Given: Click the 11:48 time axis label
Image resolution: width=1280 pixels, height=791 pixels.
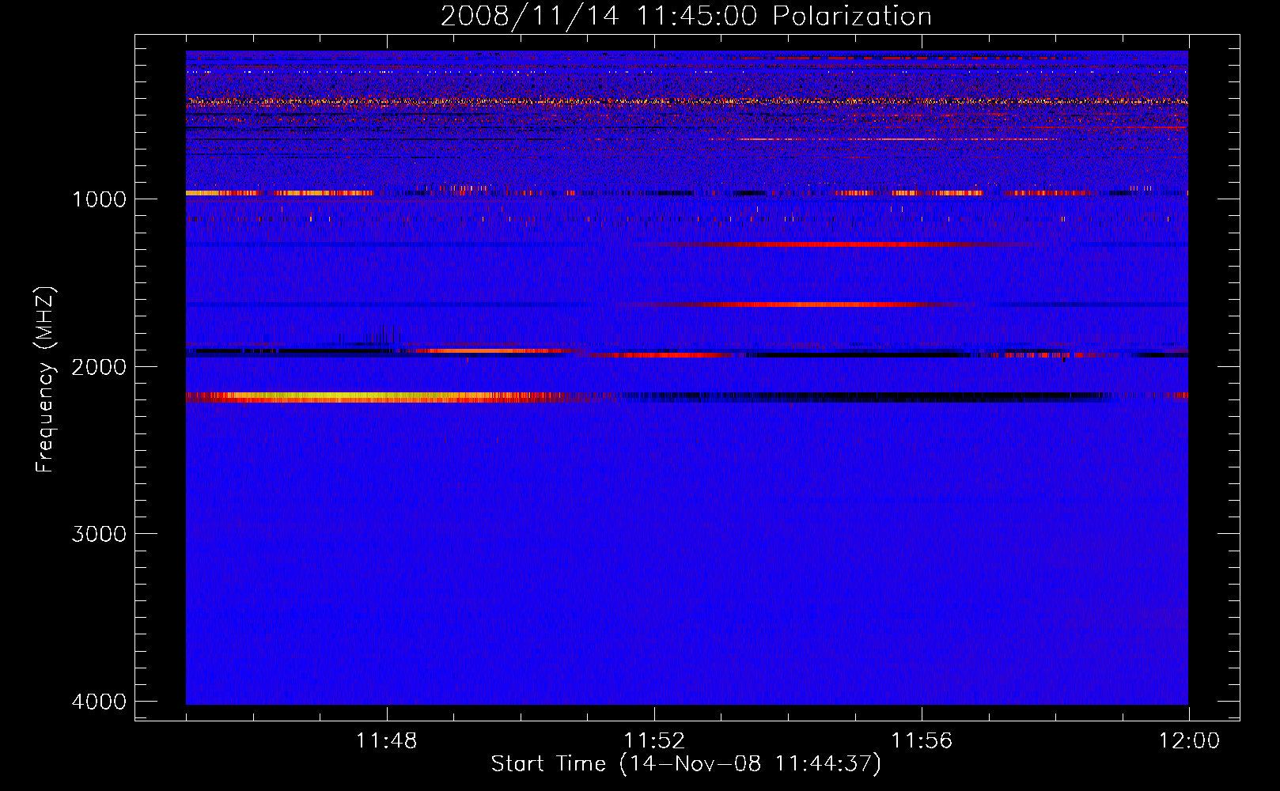Looking at the screenshot, I should click(x=386, y=741).
